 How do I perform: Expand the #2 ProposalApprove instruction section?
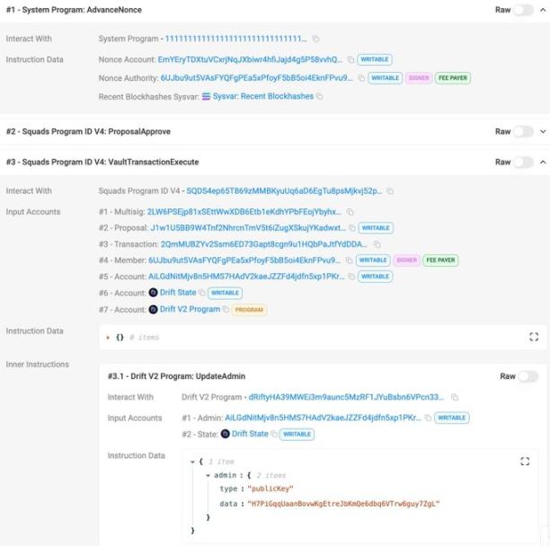[x=542, y=131]
